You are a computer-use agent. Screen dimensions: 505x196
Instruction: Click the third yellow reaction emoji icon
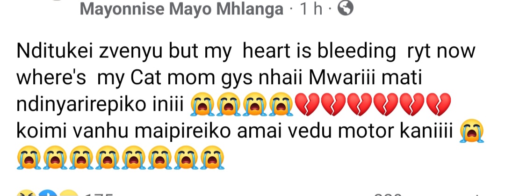pos(67,194)
